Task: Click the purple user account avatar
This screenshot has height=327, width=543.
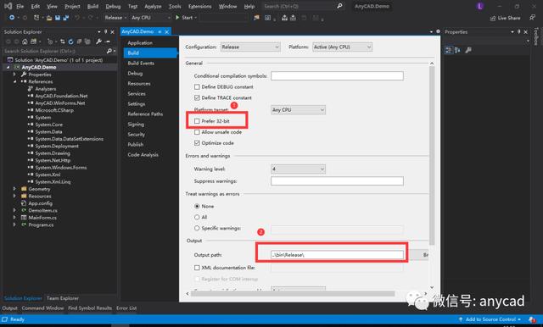Action: click(480, 6)
